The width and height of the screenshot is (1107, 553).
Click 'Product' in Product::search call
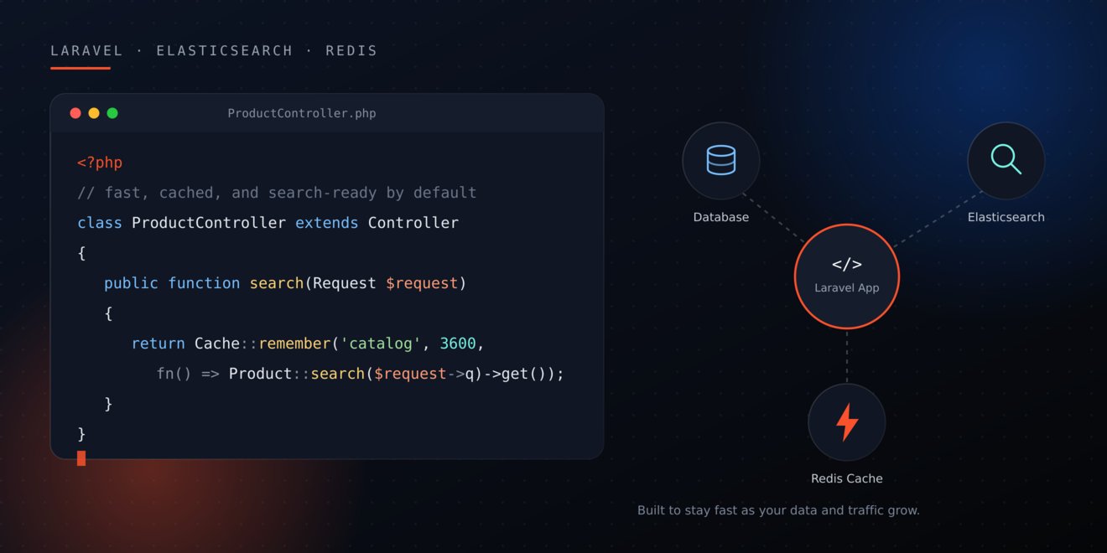click(x=260, y=374)
